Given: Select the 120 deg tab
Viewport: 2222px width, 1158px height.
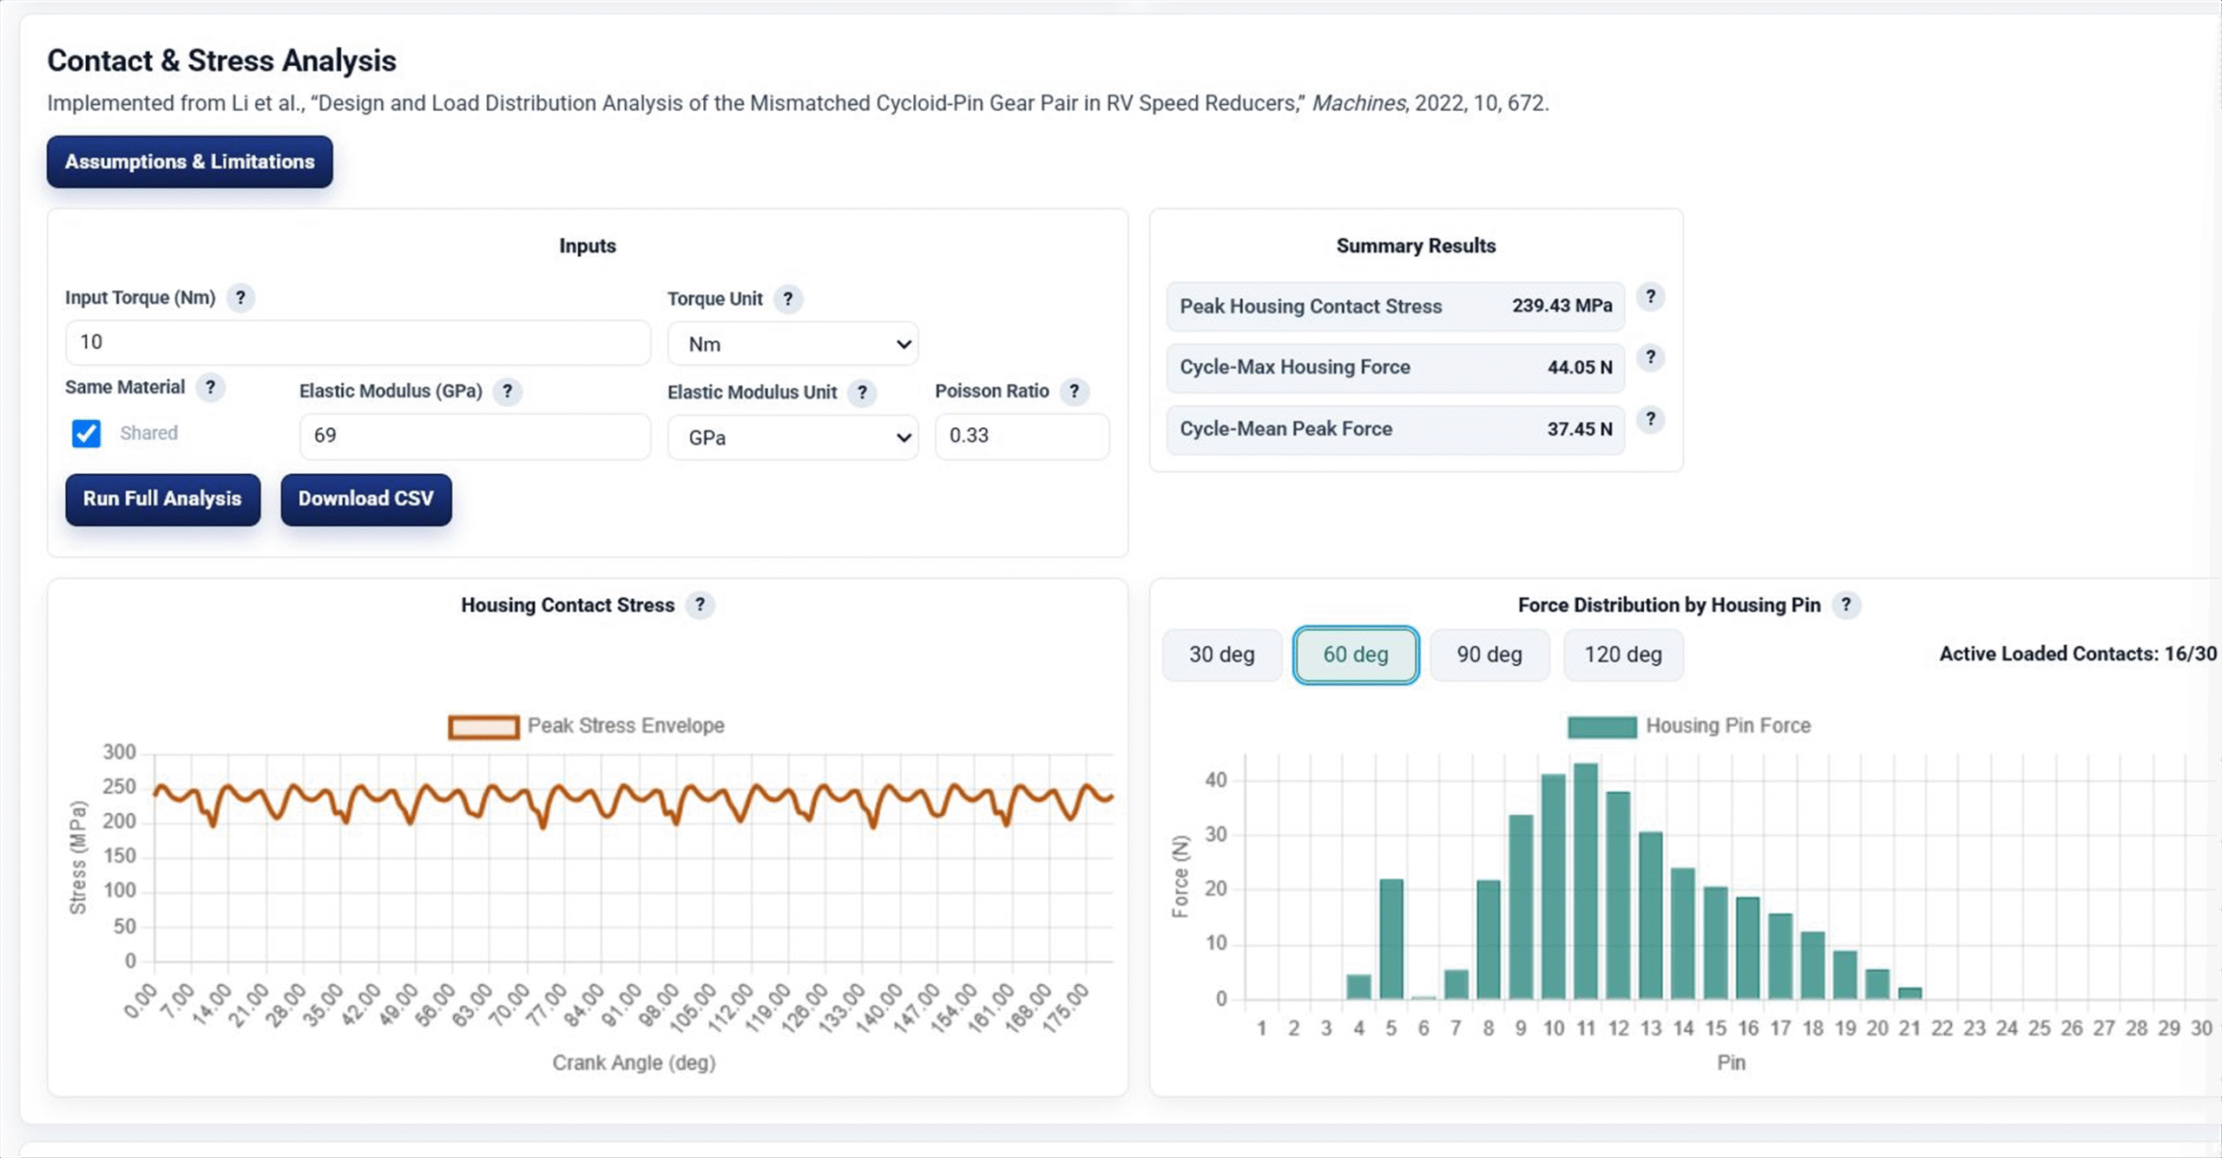Looking at the screenshot, I should pos(1623,655).
